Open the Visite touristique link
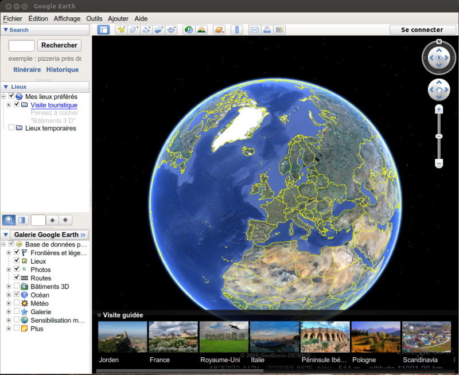 [x=54, y=105]
